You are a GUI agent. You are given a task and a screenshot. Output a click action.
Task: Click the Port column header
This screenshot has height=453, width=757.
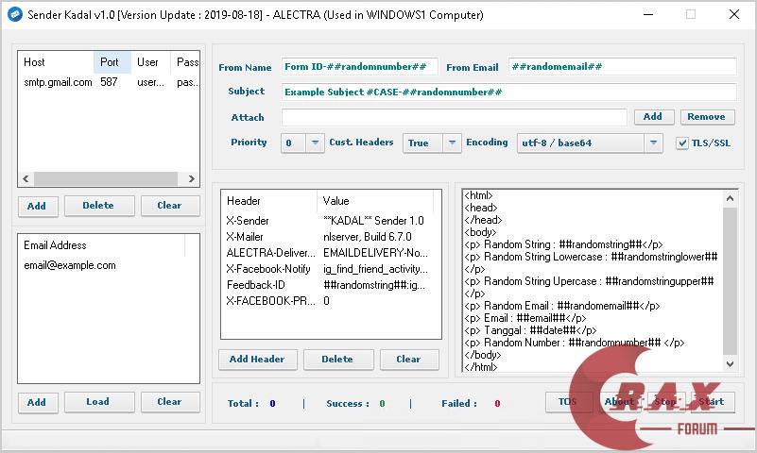click(x=112, y=62)
